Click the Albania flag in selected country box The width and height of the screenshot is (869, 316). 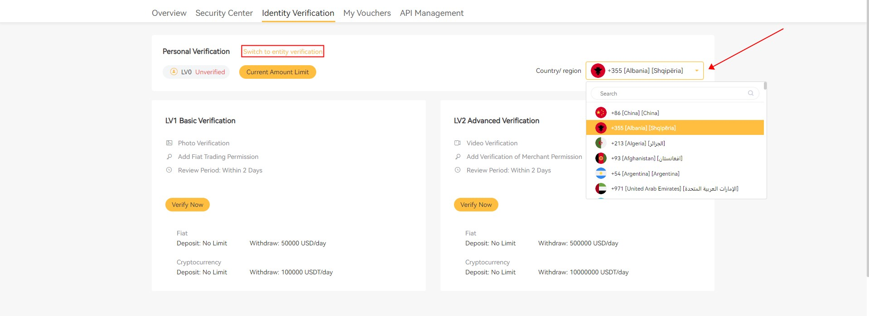(598, 71)
